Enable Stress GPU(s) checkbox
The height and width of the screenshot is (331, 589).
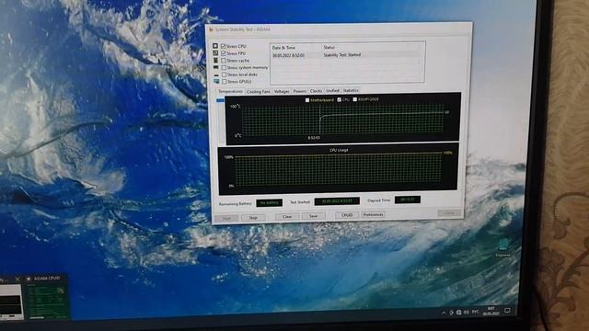pyautogui.click(x=225, y=82)
